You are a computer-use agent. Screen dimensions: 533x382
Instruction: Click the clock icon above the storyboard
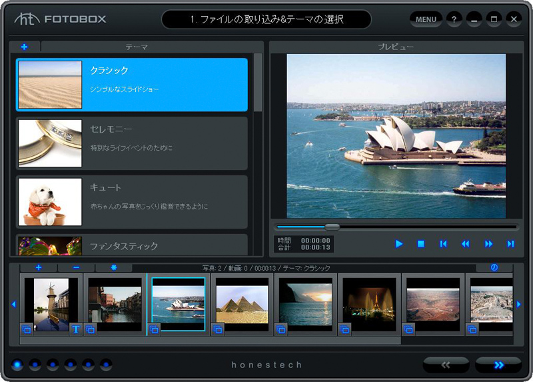494,268
